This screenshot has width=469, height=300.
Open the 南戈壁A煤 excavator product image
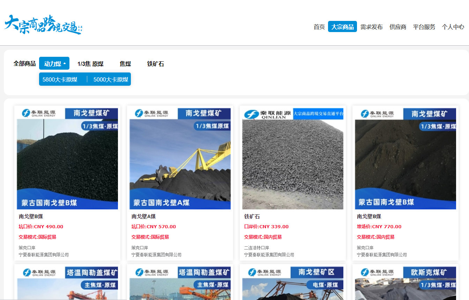click(x=180, y=159)
